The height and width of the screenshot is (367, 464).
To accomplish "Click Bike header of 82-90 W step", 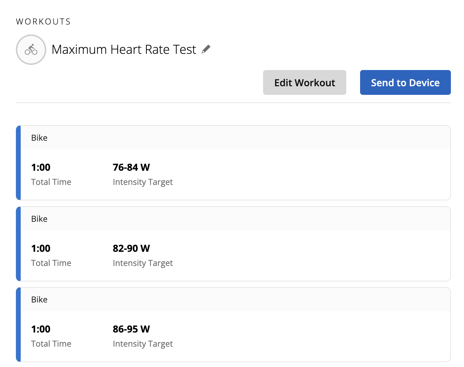I will point(39,219).
